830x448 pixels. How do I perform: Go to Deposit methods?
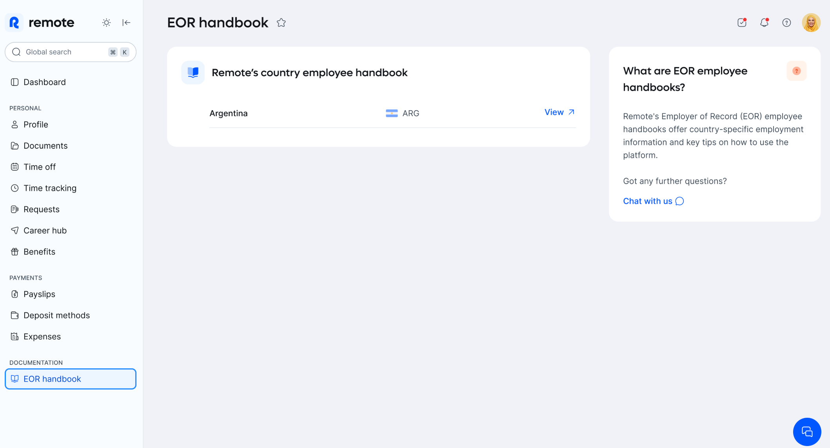click(x=71, y=315)
